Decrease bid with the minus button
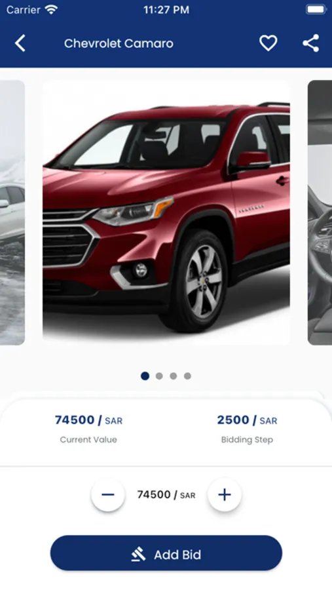Viewport: 332px width, 590px height. [x=108, y=494]
